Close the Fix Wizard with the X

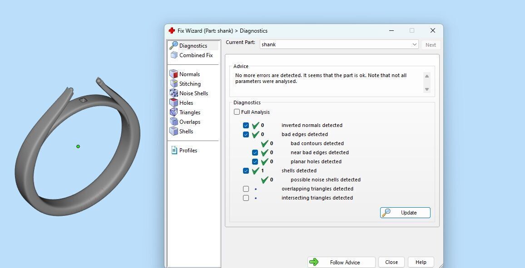tap(433, 30)
